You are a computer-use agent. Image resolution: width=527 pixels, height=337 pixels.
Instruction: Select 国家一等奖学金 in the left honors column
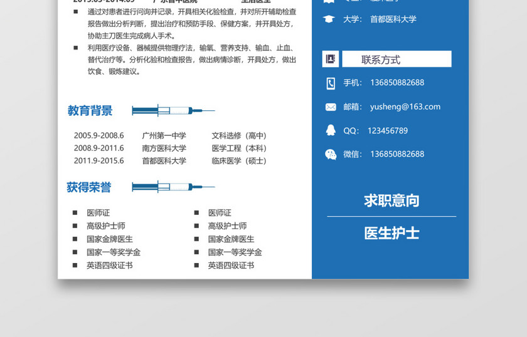[114, 252]
